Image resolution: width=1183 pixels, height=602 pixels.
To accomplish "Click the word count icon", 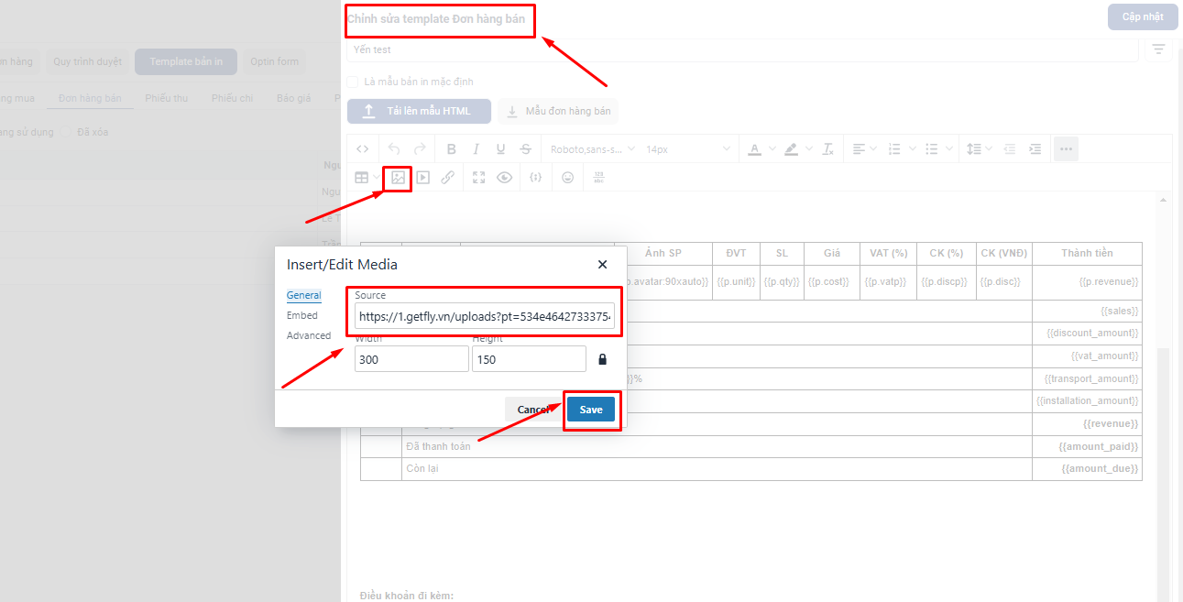I will pos(598,178).
